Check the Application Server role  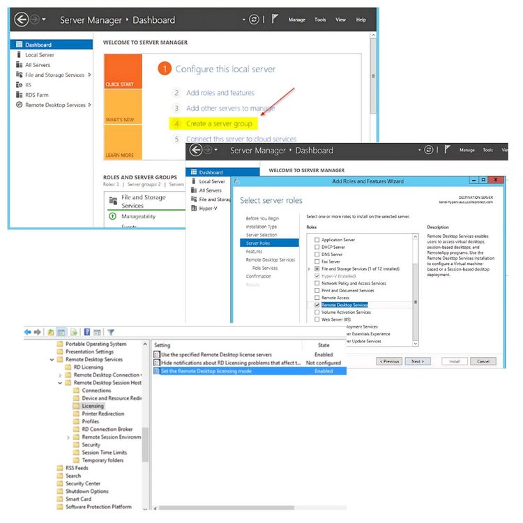[317, 240]
